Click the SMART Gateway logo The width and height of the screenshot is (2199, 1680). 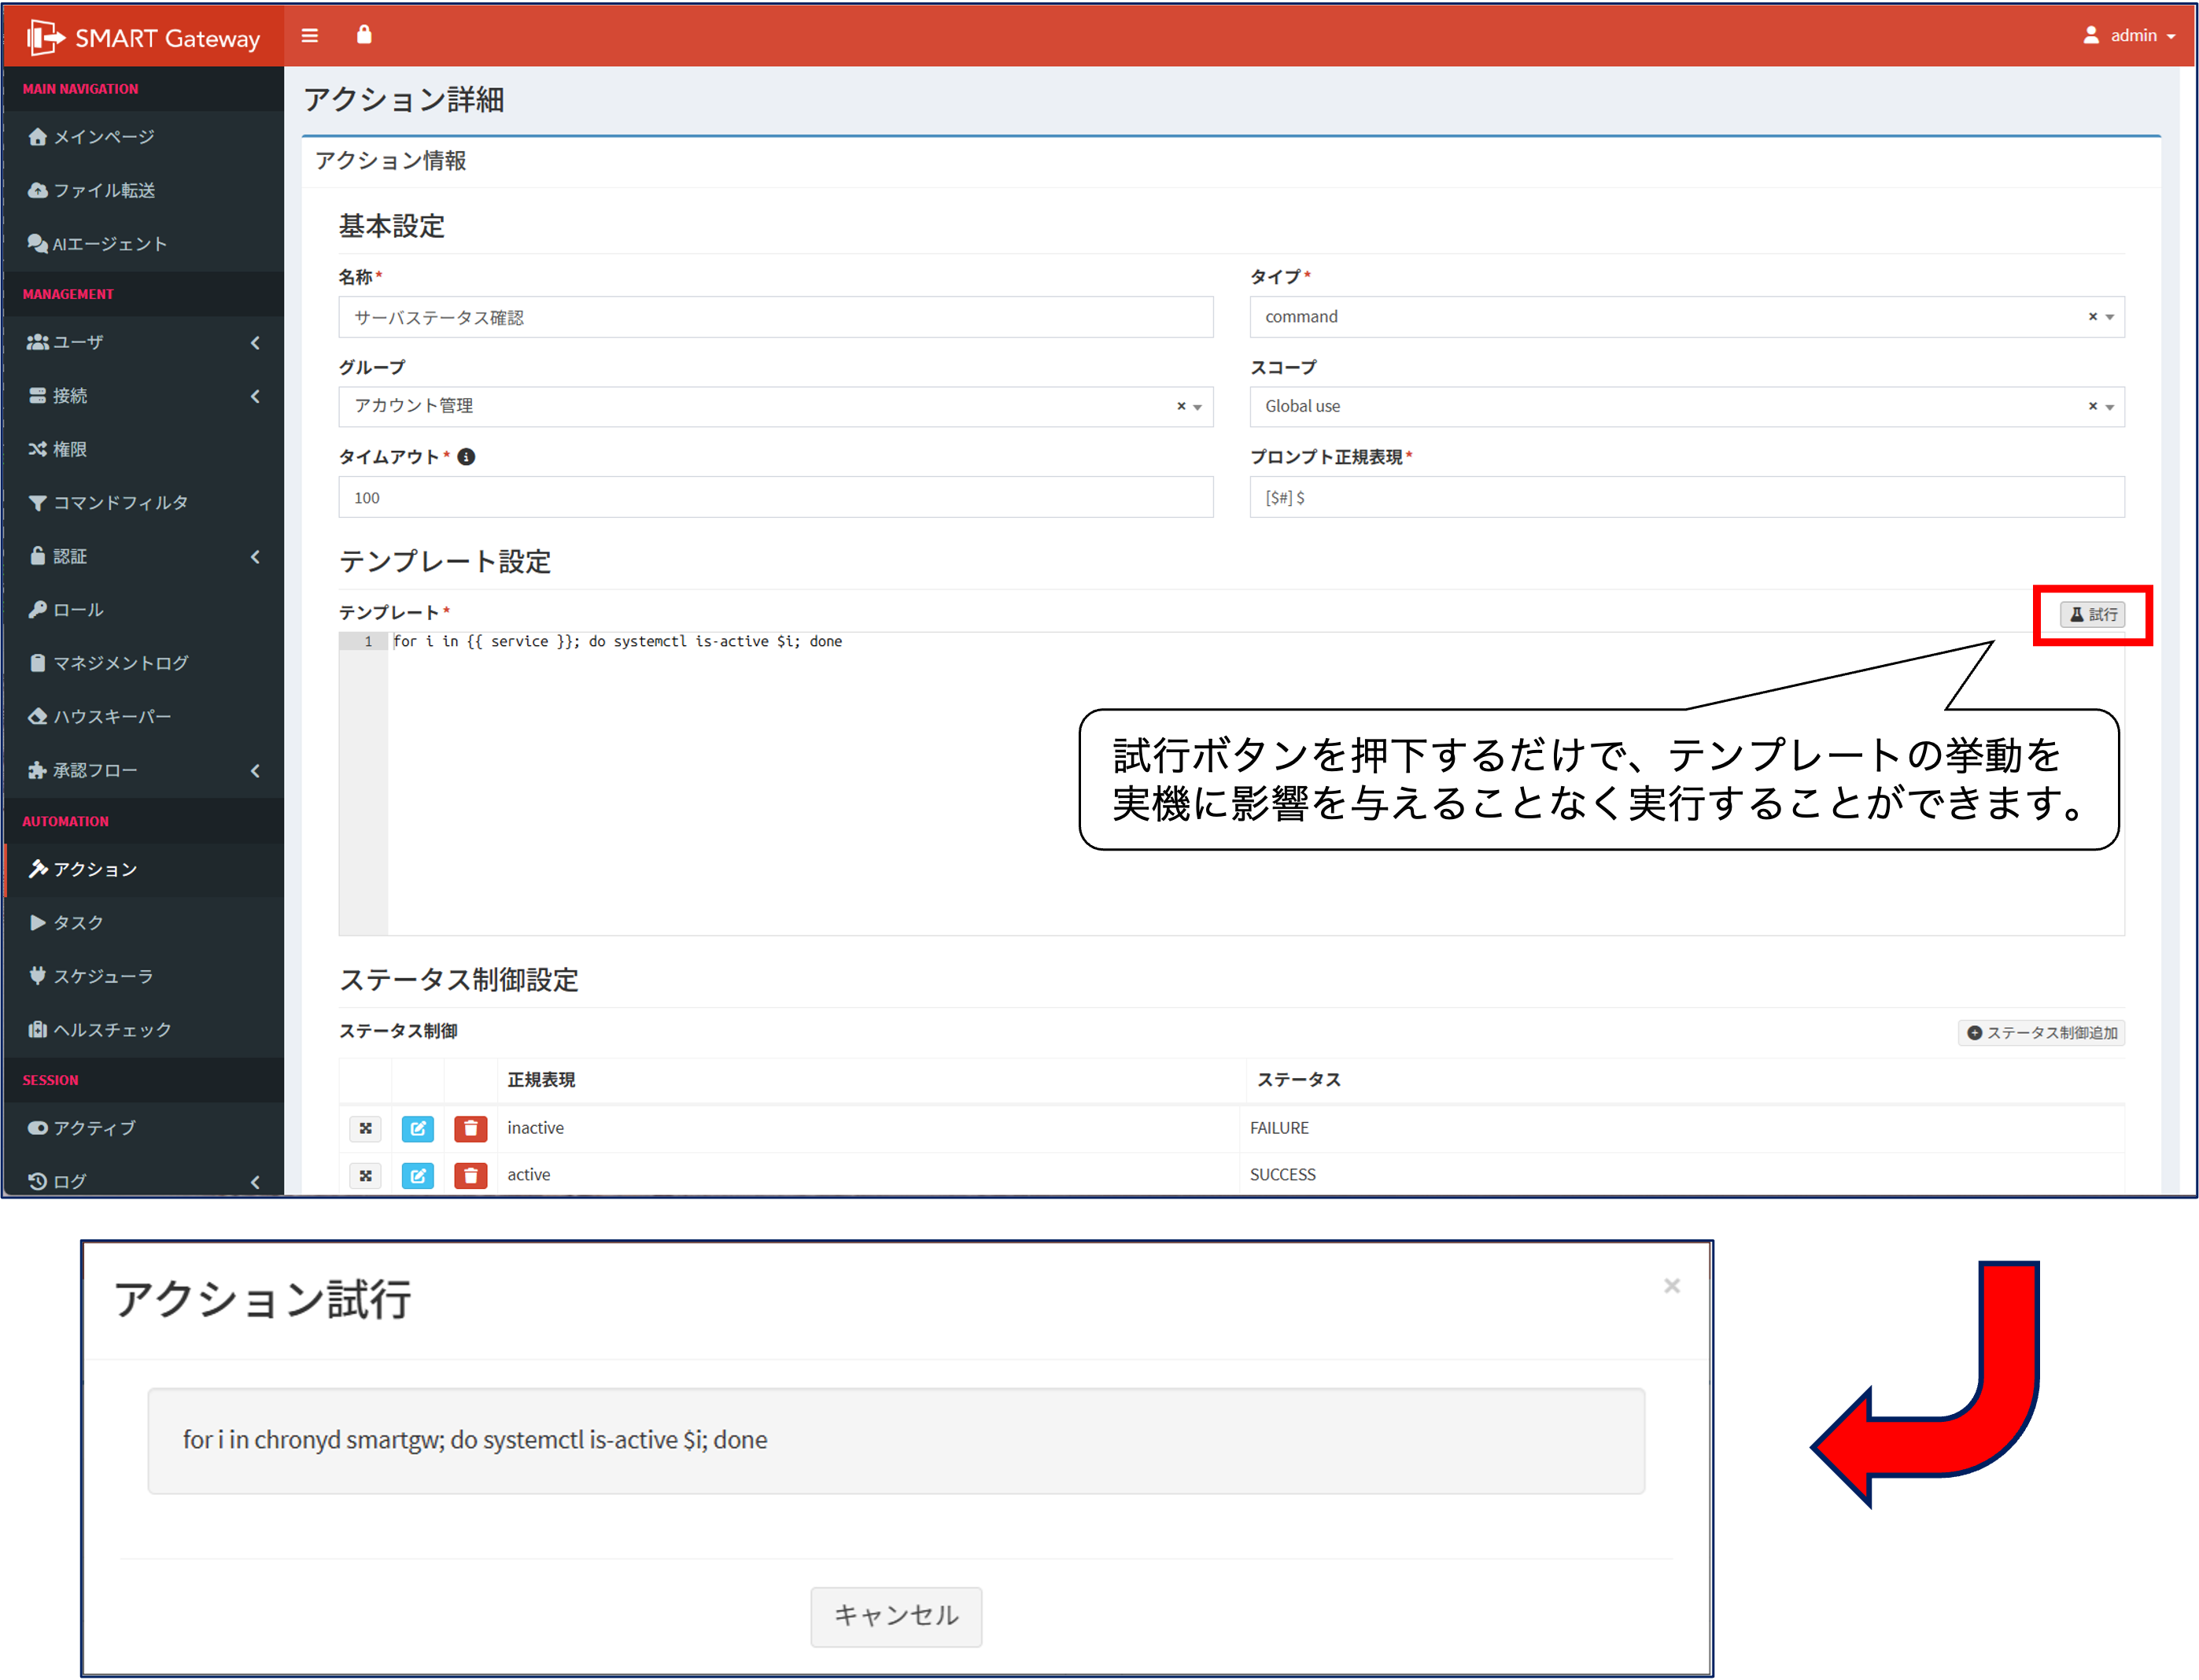[144, 38]
